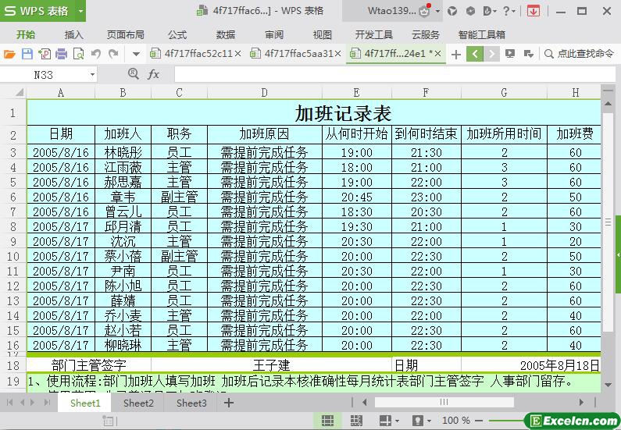Click the zoom magnifier icon beside fx
The height and width of the screenshot is (430, 621).
(134, 73)
